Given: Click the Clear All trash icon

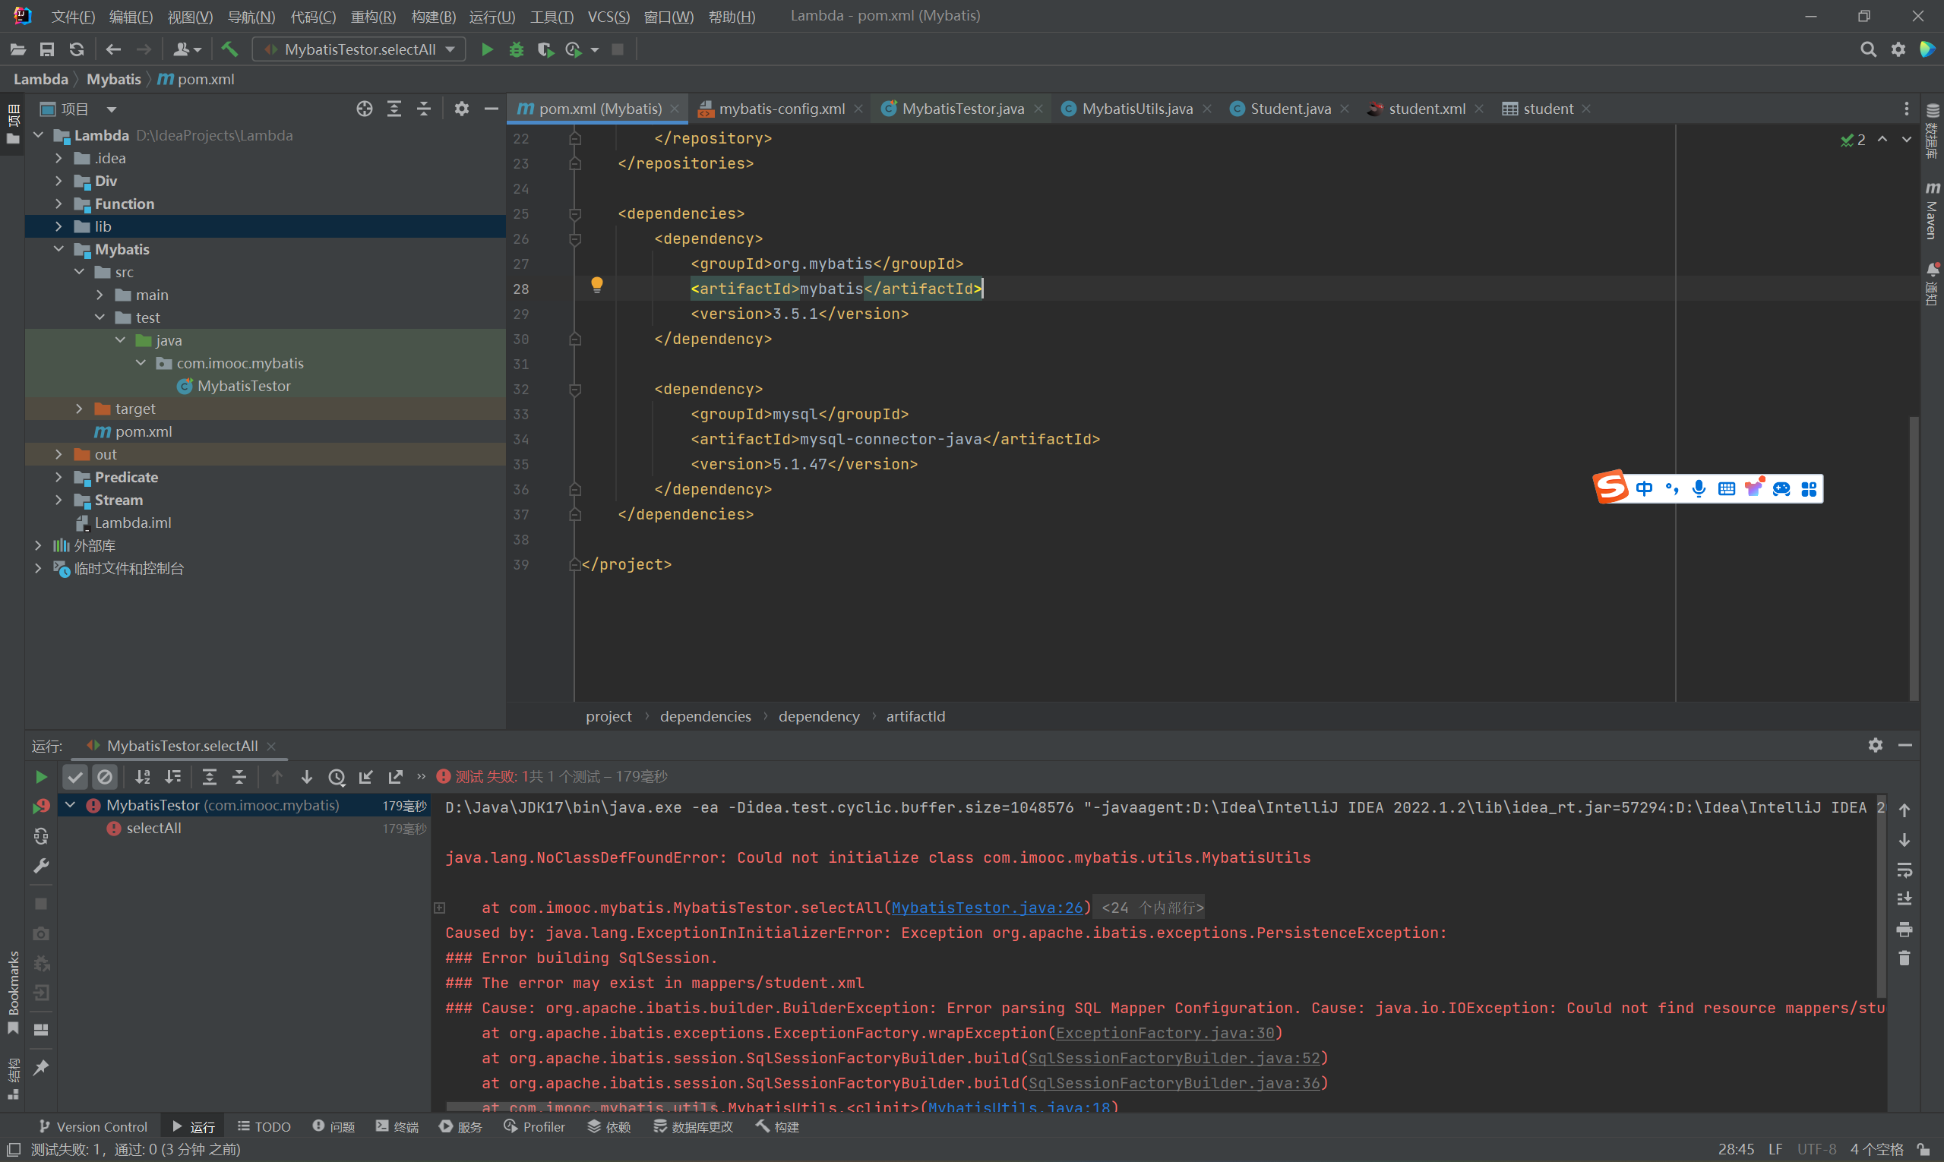Looking at the screenshot, I should [1904, 958].
